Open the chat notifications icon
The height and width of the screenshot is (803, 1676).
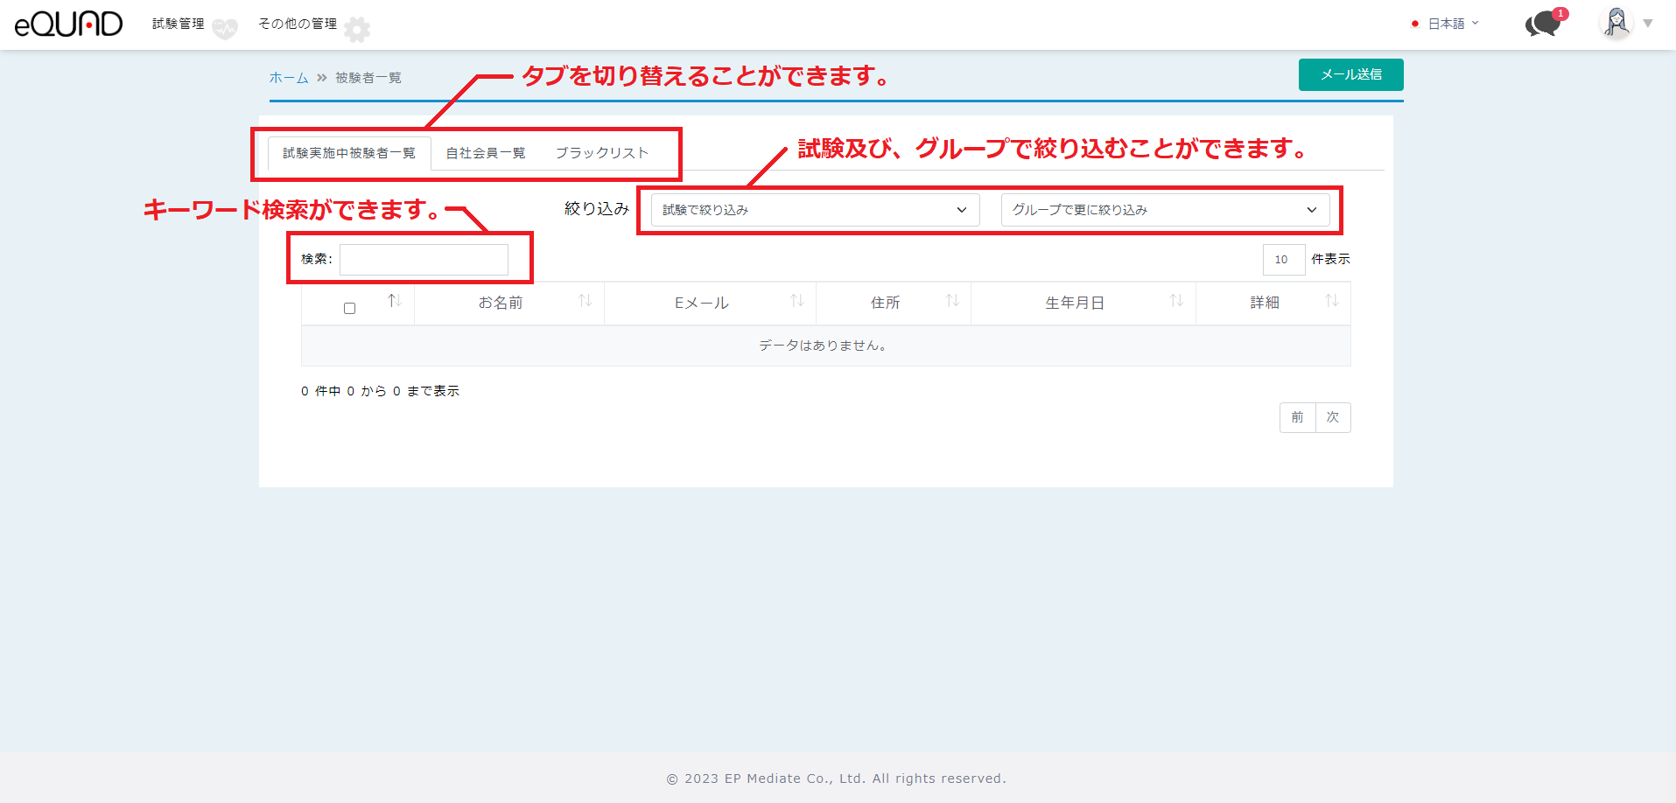pos(1544,24)
